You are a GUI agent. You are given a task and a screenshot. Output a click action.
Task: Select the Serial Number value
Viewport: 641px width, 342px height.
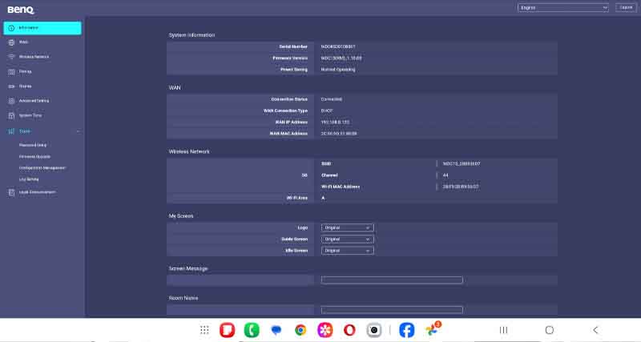pos(338,46)
